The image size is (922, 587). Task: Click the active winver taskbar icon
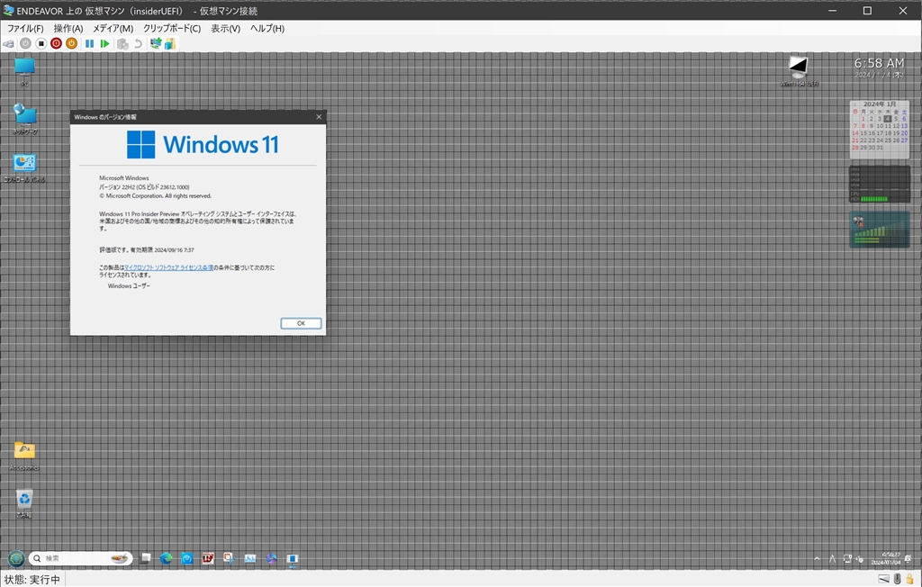[x=293, y=558]
